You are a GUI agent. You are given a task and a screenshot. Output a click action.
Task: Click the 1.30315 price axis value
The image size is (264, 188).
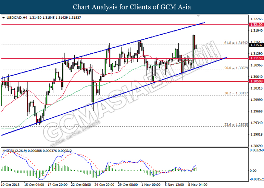[x=256, y=88]
